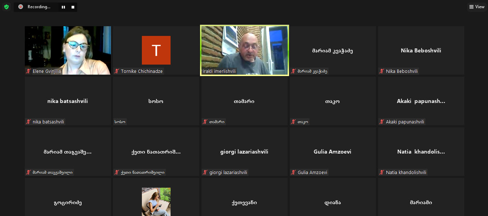Click muted mic icon beside Tornike Chichinadze
The height and width of the screenshot is (216, 488).
point(117,71)
